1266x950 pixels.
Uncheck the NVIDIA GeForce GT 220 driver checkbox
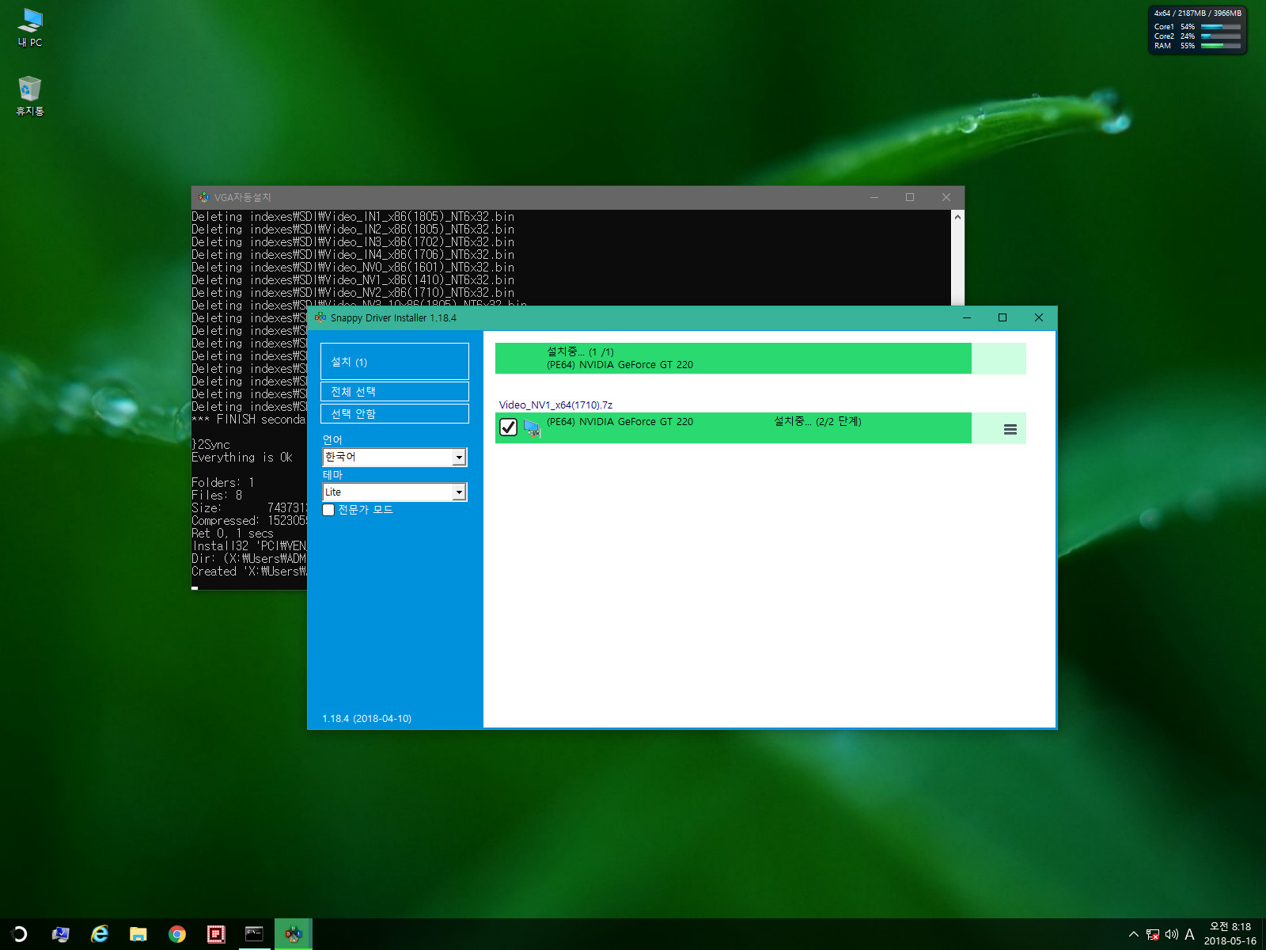(x=509, y=427)
